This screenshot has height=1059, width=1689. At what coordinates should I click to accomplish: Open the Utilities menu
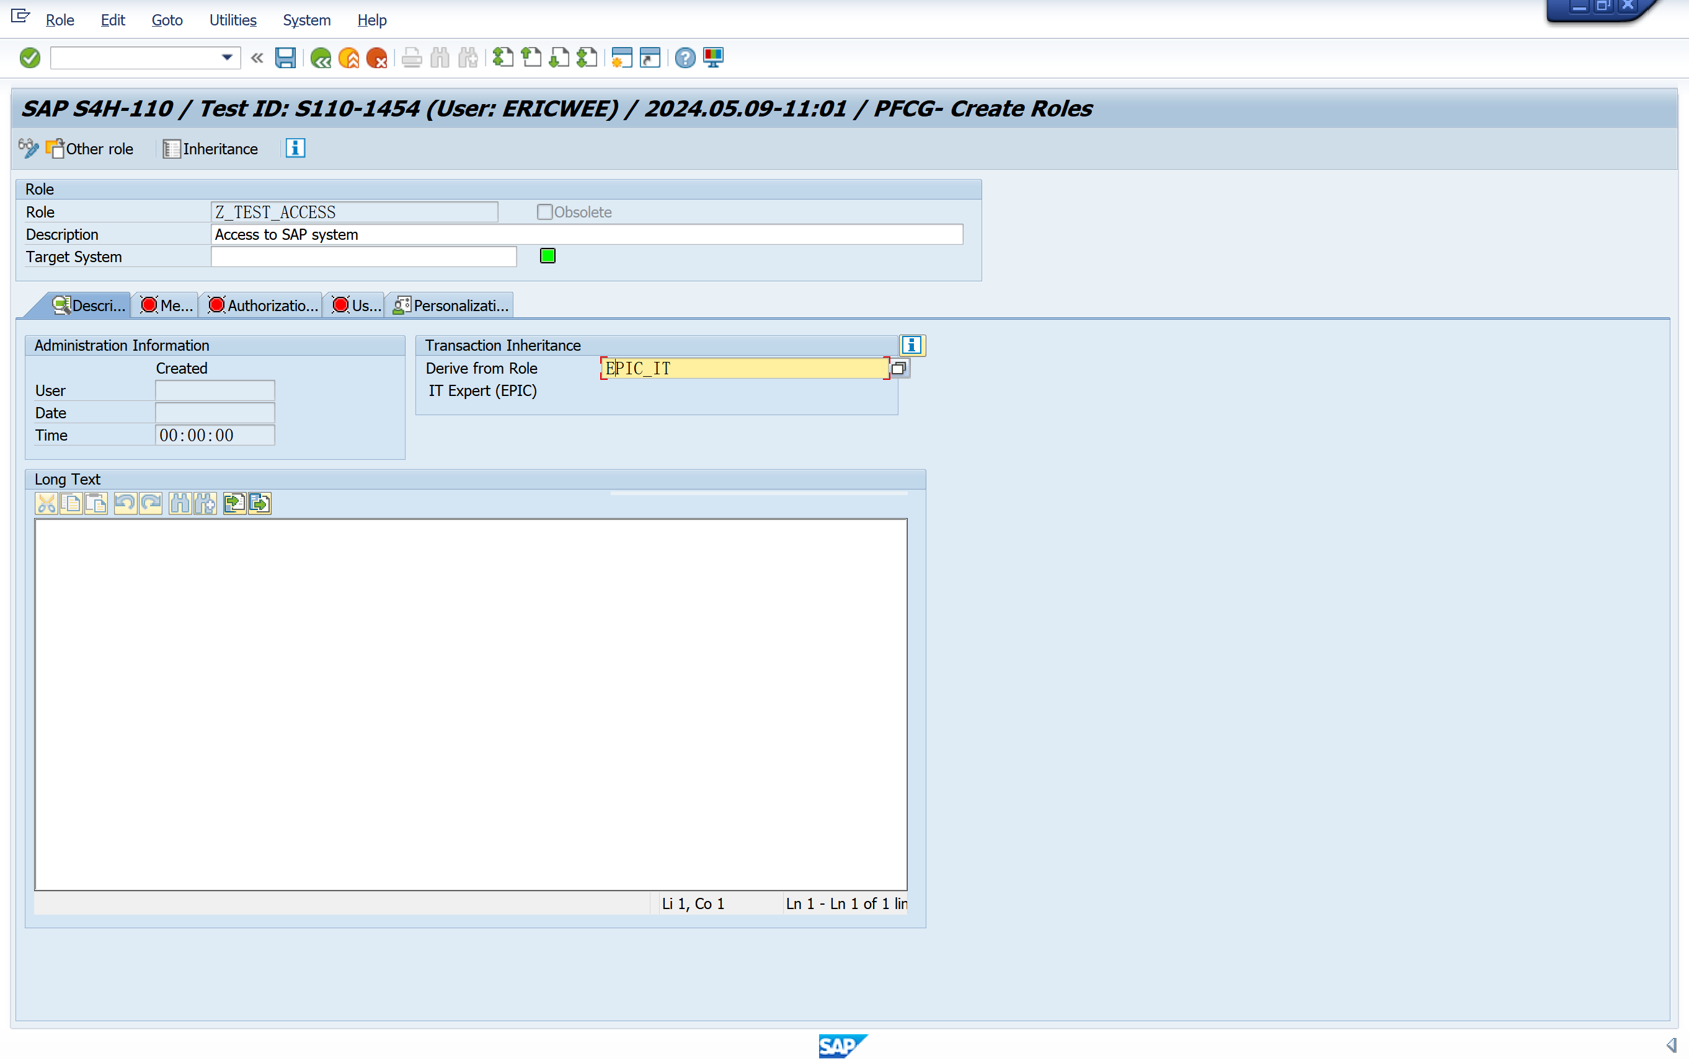(x=233, y=20)
